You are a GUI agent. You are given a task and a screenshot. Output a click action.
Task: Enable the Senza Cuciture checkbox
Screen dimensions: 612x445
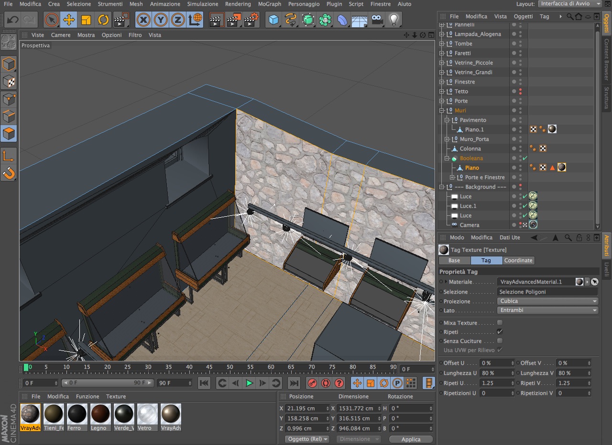click(x=500, y=341)
